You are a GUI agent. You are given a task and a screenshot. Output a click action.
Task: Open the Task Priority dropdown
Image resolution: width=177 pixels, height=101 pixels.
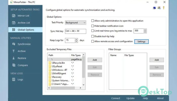point(76,23)
